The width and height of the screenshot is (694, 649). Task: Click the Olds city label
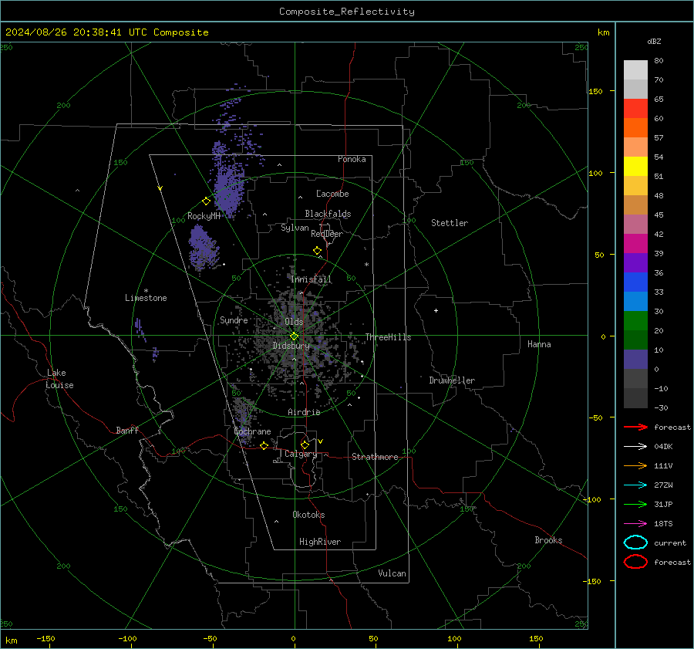pyautogui.click(x=294, y=322)
